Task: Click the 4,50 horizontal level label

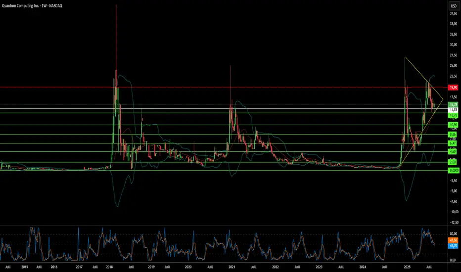Action: coord(453,152)
